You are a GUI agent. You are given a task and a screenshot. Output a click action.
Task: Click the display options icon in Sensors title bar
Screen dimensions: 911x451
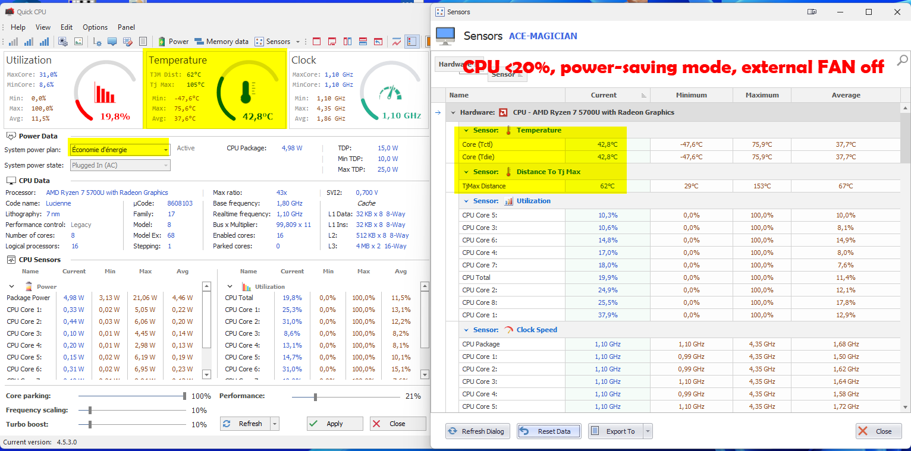pos(812,12)
